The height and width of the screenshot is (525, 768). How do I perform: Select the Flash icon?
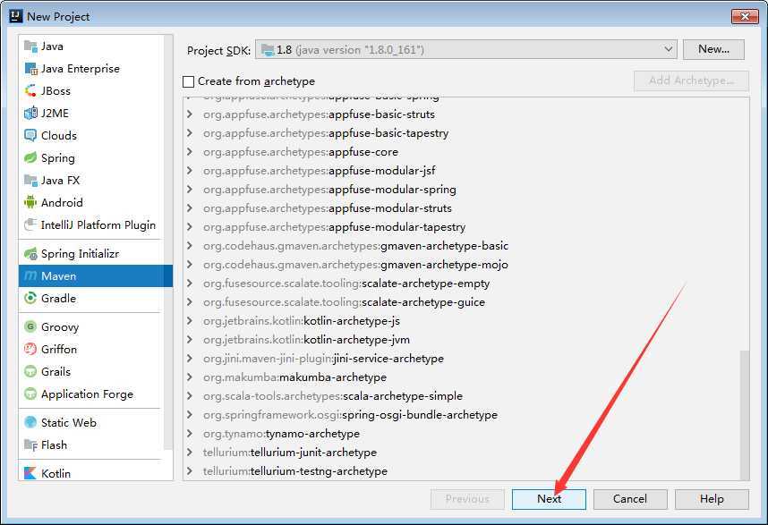[x=30, y=445]
